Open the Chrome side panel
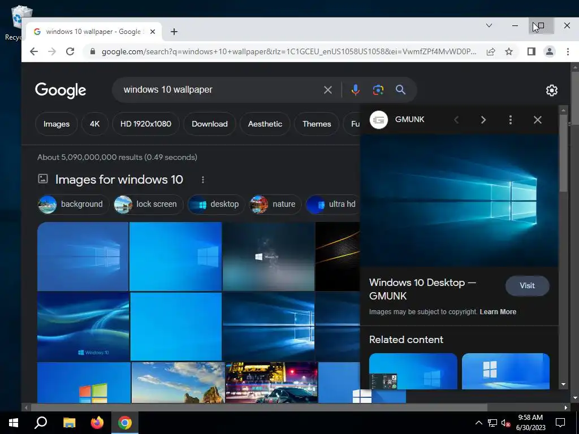Screen dimensions: 579x434 (x=531, y=51)
